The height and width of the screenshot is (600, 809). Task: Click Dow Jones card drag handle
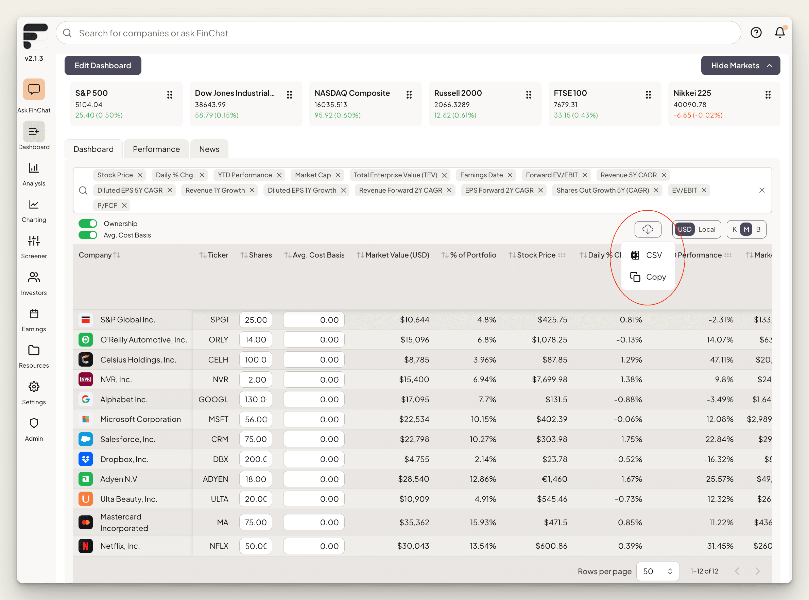(x=290, y=95)
